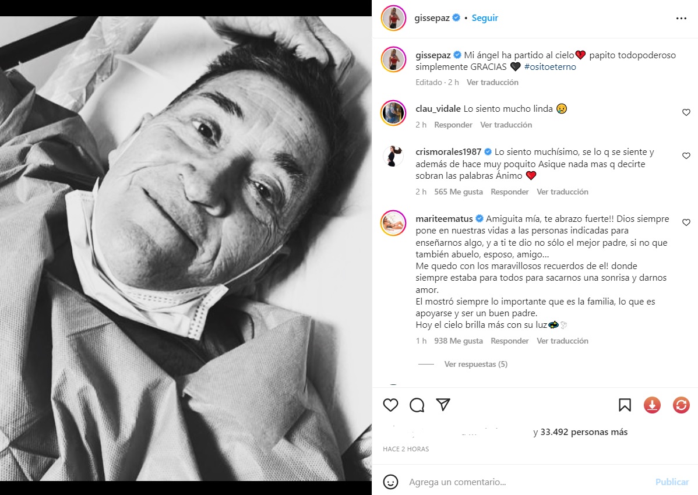Like crismorales1987's comment
Screen dimensions: 698x495
(x=686, y=156)
